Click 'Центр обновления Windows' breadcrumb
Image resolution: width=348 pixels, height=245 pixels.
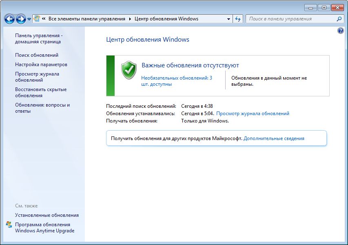[x=166, y=19]
